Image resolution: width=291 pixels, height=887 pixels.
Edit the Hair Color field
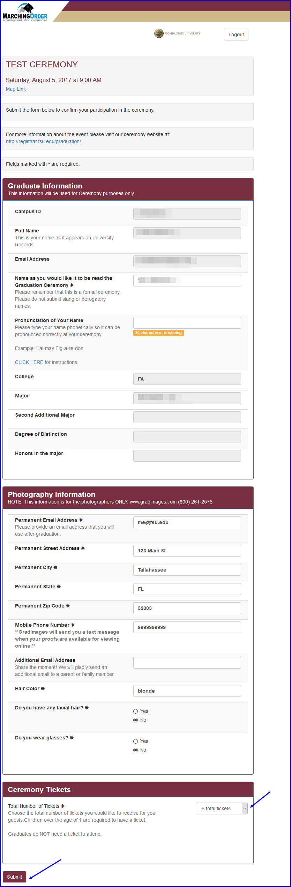[x=187, y=691]
